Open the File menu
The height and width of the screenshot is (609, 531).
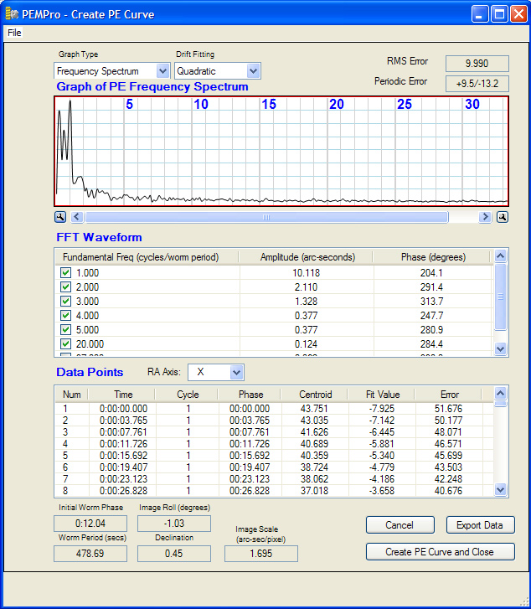[14, 33]
